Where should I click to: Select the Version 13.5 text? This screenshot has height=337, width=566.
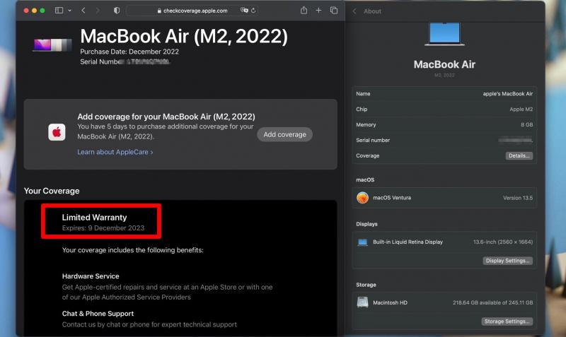click(x=518, y=198)
